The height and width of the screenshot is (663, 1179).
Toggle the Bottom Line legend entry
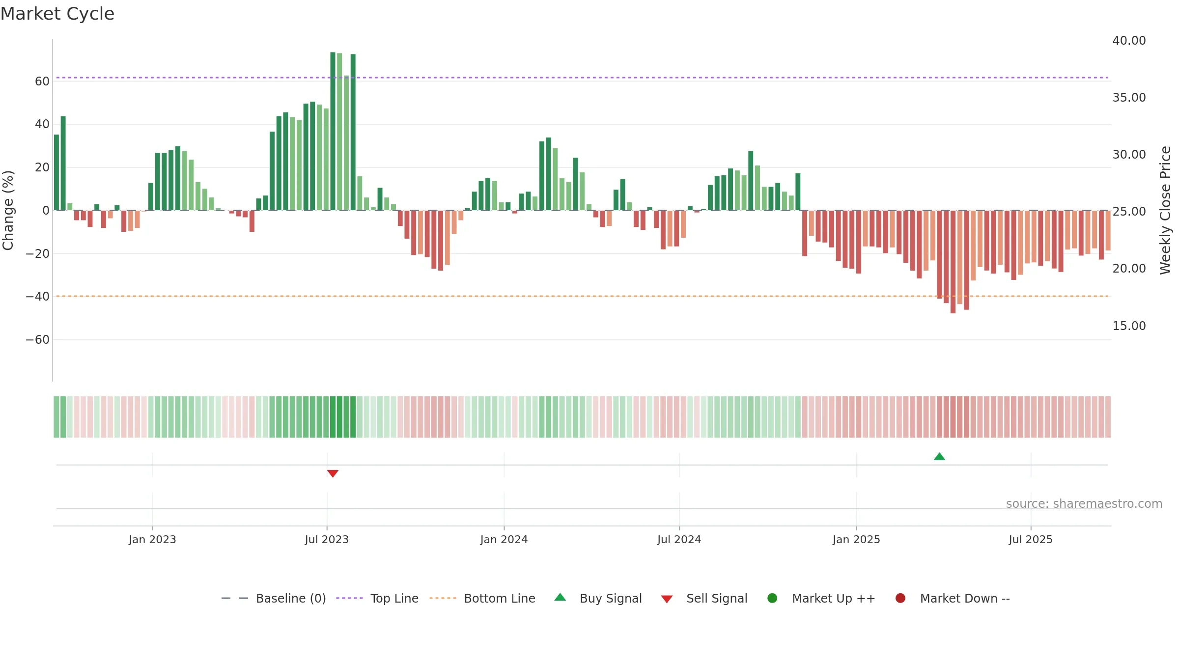click(482, 598)
